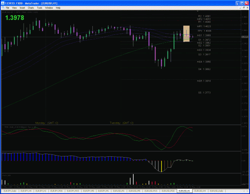The height and width of the screenshot is (194, 250).
Task: Click the MetaTrader icon in the title bar
Action: [3, 3]
